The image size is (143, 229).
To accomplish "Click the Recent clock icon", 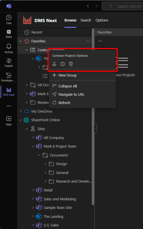I will point(27,32).
